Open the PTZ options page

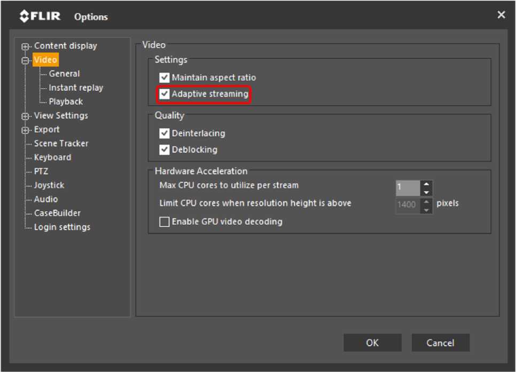coord(41,172)
